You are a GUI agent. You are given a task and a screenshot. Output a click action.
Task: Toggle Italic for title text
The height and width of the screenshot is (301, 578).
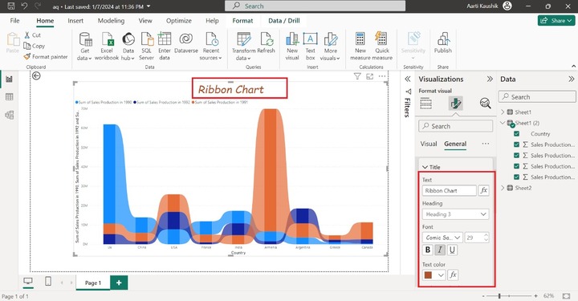(440, 250)
